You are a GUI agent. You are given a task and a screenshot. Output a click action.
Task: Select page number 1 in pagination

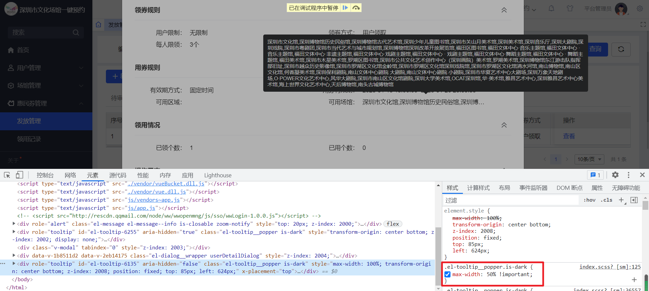pyautogui.click(x=556, y=159)
